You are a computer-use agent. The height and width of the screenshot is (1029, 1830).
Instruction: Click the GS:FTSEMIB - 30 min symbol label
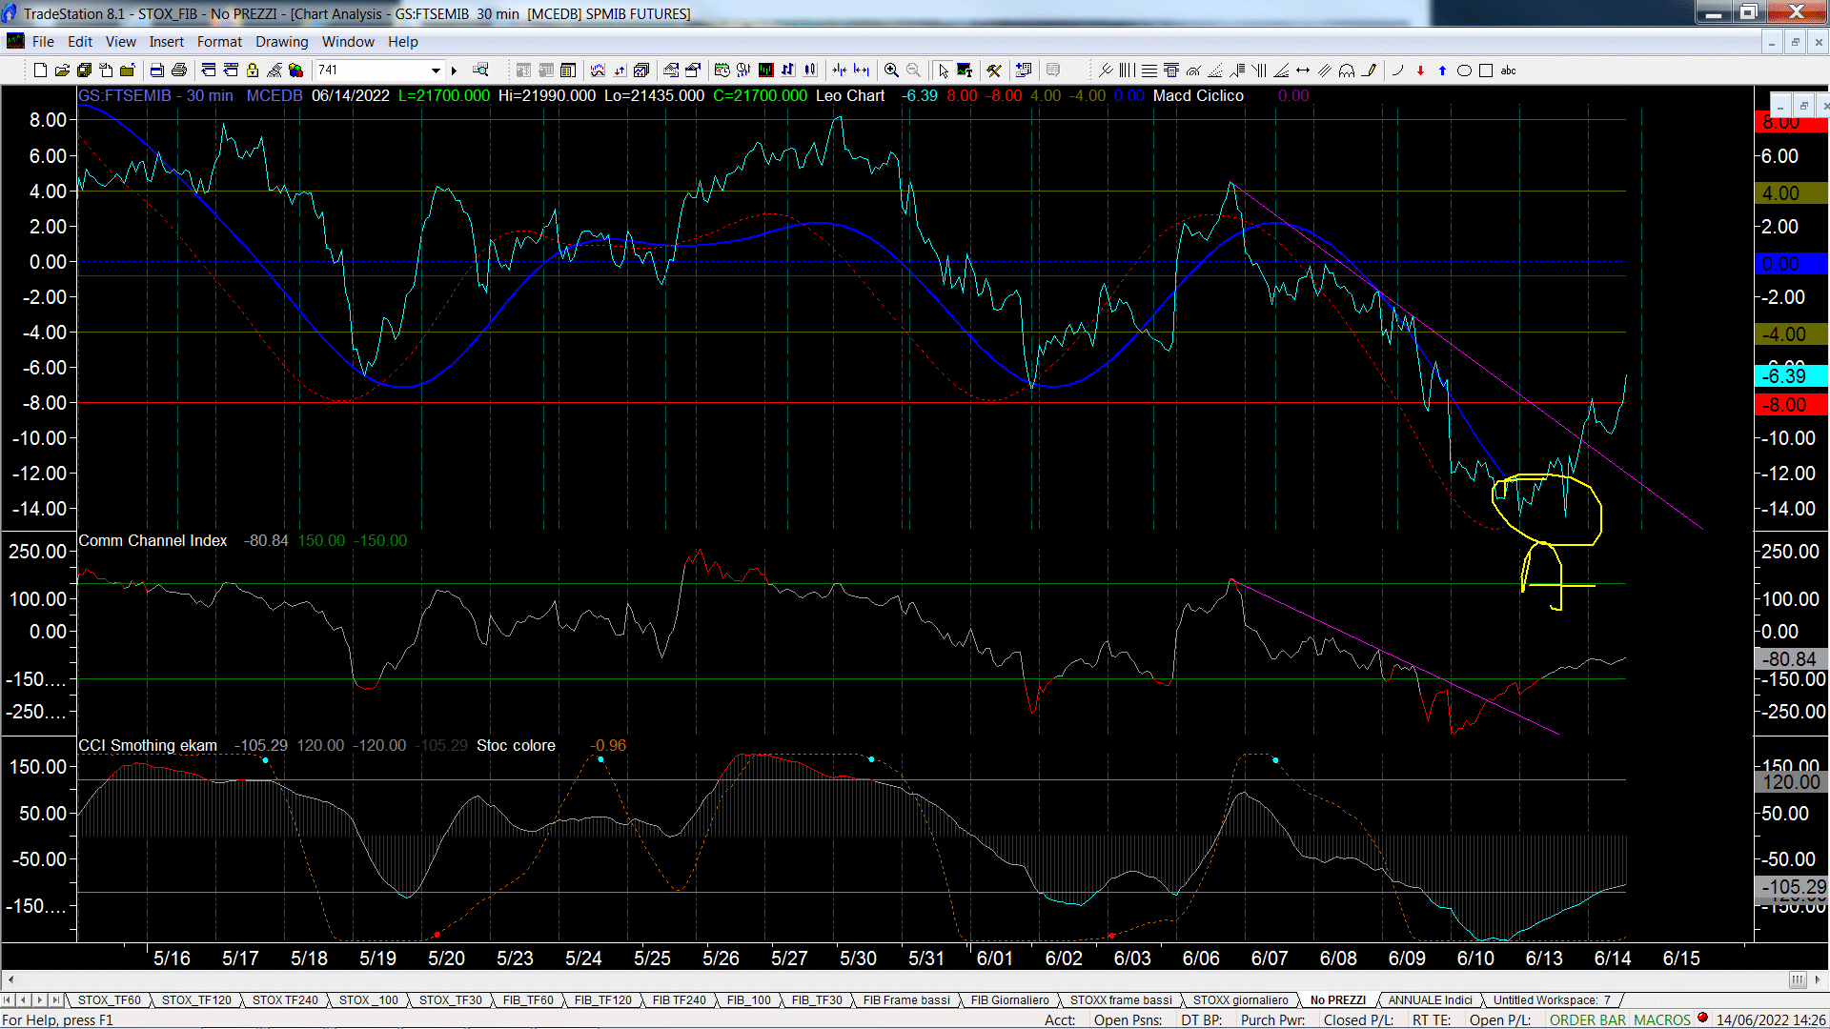[155, 95]
